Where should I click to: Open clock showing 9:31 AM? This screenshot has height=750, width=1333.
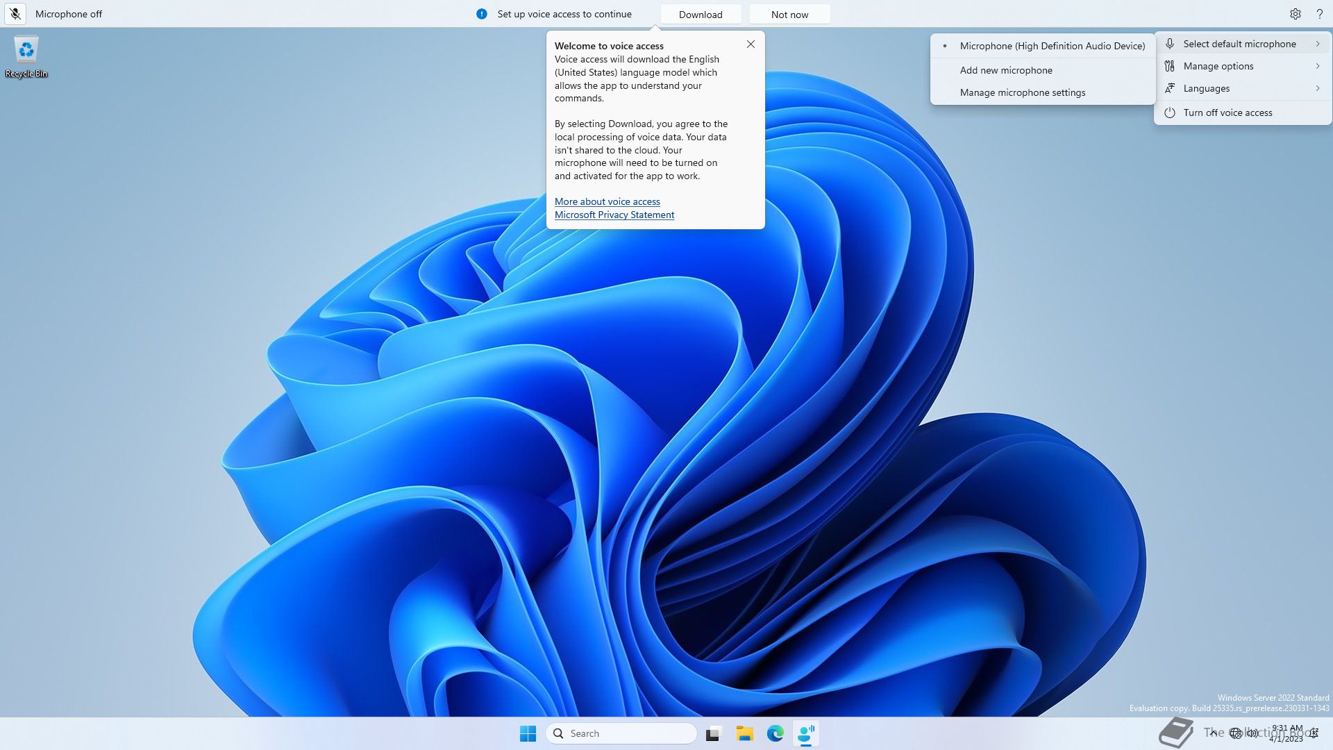1286,733
